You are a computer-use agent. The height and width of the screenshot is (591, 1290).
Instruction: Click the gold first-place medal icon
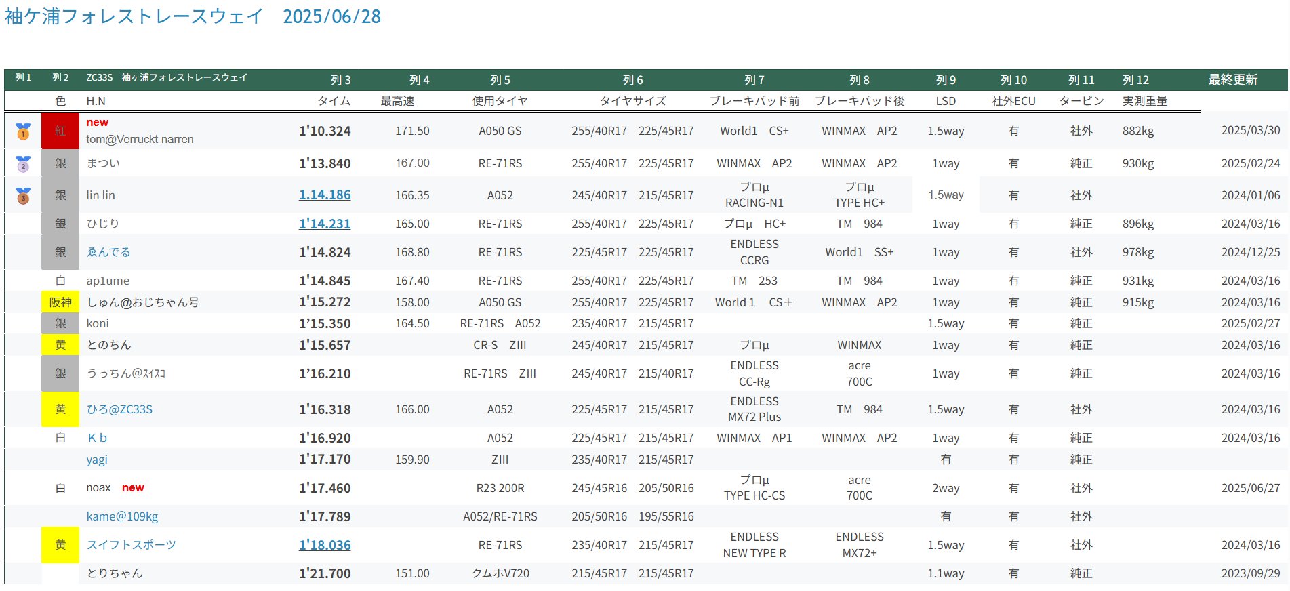click(23, 131)
